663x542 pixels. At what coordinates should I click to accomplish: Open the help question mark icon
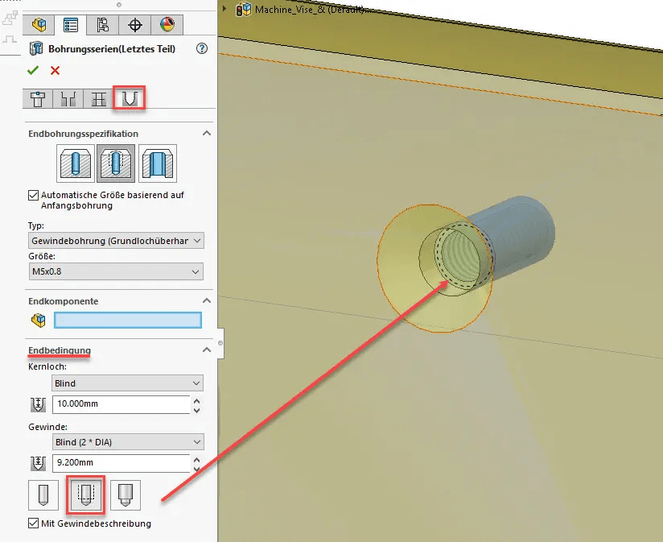click(200, 48)
